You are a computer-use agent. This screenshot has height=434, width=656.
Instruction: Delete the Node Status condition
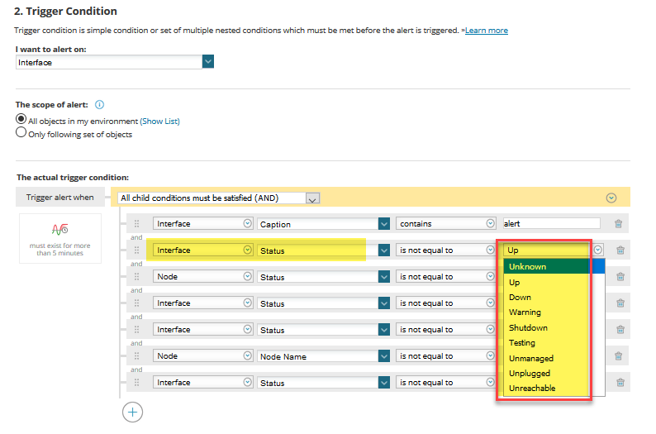pos(620,277)
